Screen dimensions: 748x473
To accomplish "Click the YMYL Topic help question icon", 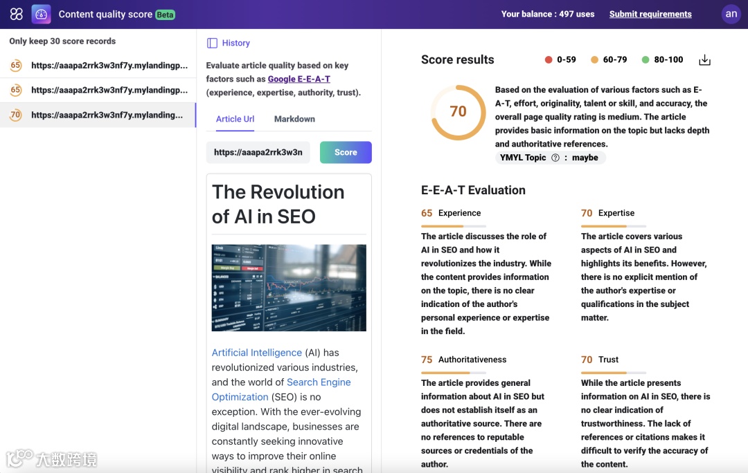I will (555, 158).
